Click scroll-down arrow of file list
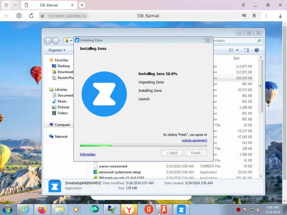 261,176
